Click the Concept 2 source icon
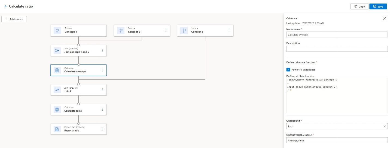The width and height of the screenshot is (390, 148). 121,30
